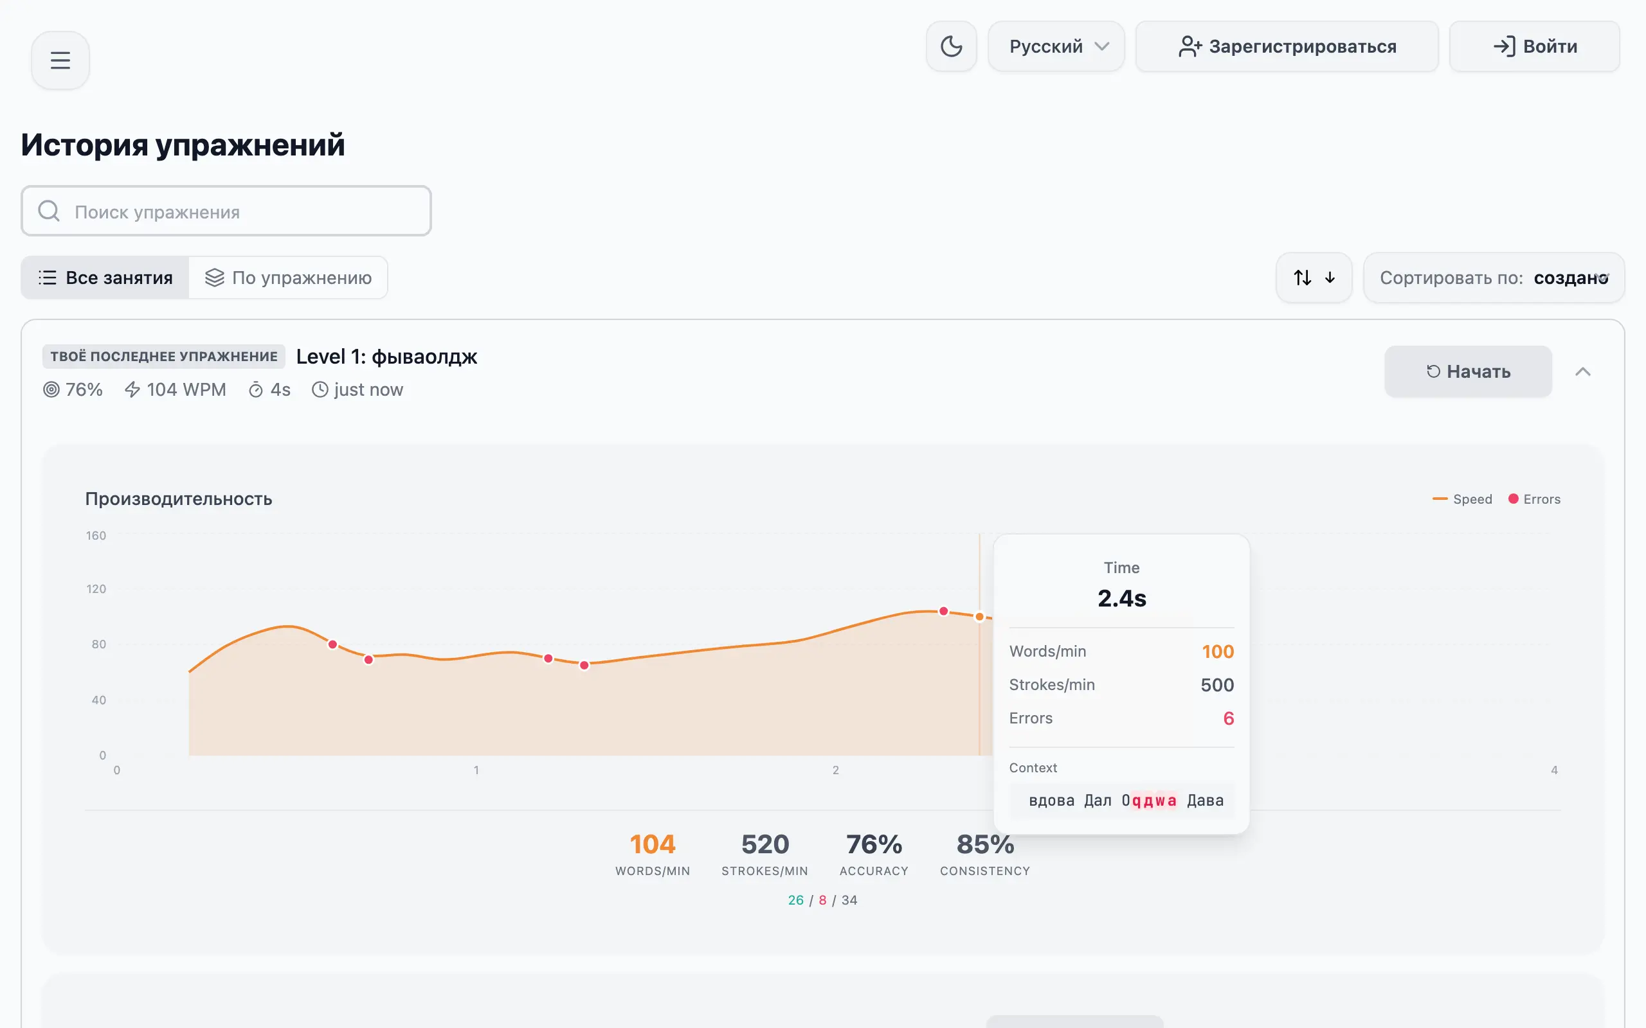Screen dimensions: 1646x1028
Task: Click the target icon next to 76%
Action: coord(50,389)
